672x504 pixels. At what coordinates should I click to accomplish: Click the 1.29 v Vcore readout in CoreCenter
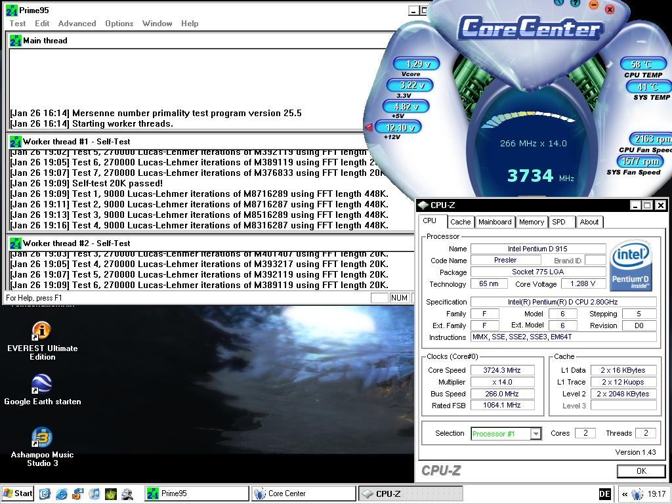point(417,64)
